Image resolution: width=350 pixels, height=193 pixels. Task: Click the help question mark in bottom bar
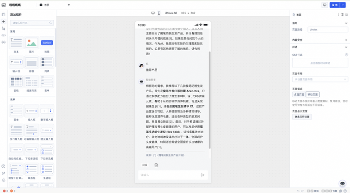345,191
